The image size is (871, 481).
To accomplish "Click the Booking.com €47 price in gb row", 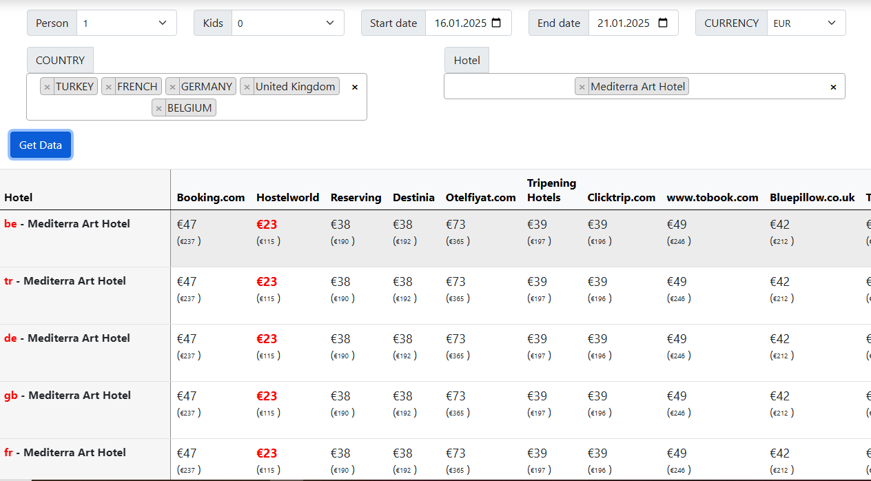I will coord(187,396).
